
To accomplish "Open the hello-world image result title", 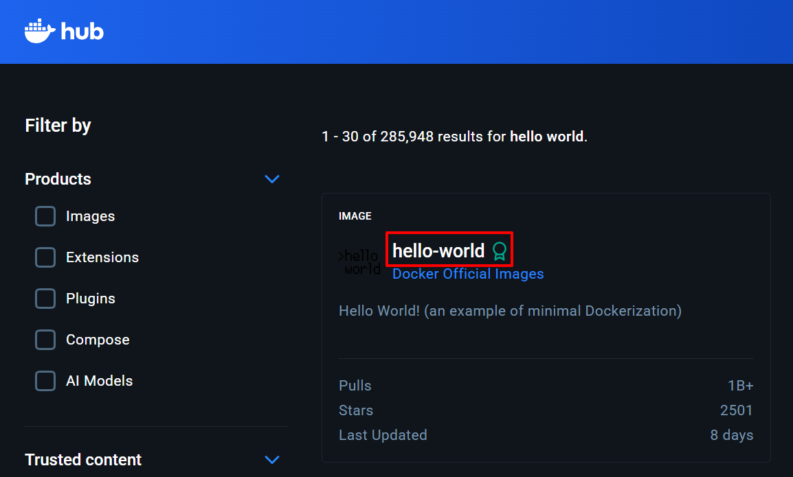I will [x=438, y=251].
